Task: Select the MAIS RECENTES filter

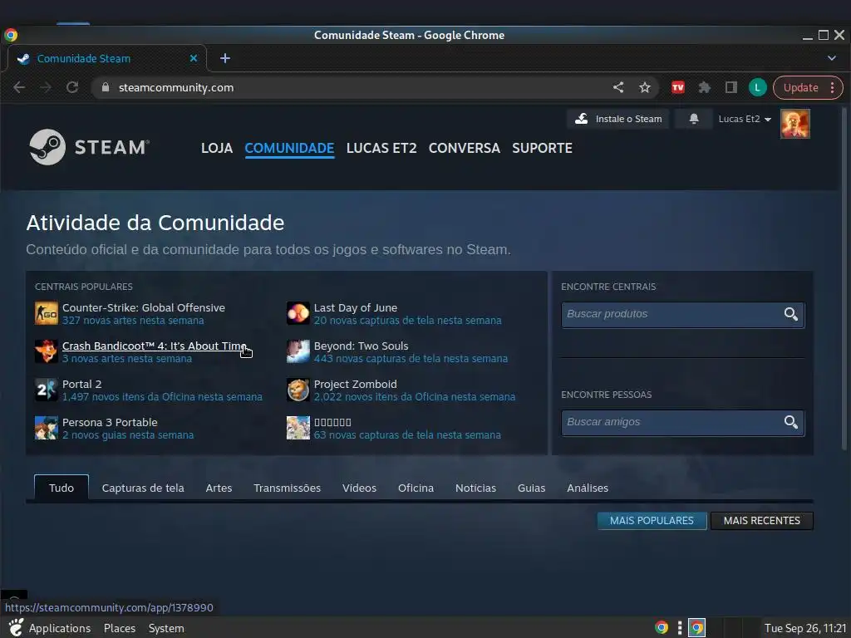Action: point(761,520)
